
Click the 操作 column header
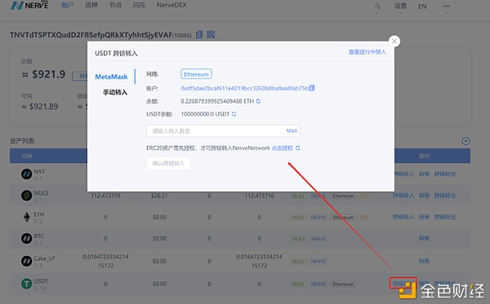pyautogui.click(x=424, y=156)
